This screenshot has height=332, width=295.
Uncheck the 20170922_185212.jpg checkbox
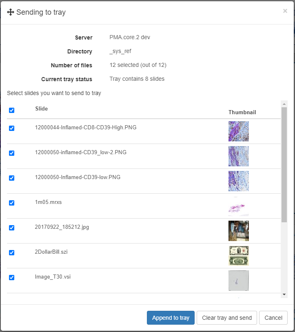(x=11, y=228)
